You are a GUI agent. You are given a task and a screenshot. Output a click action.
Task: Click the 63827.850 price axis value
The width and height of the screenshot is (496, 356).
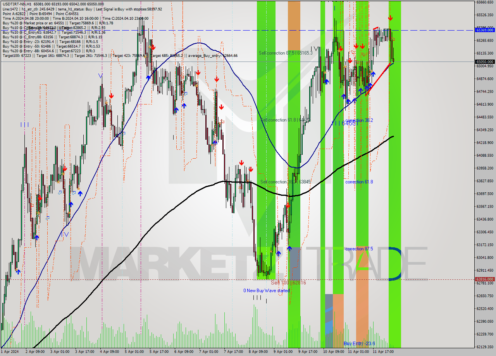485,181
